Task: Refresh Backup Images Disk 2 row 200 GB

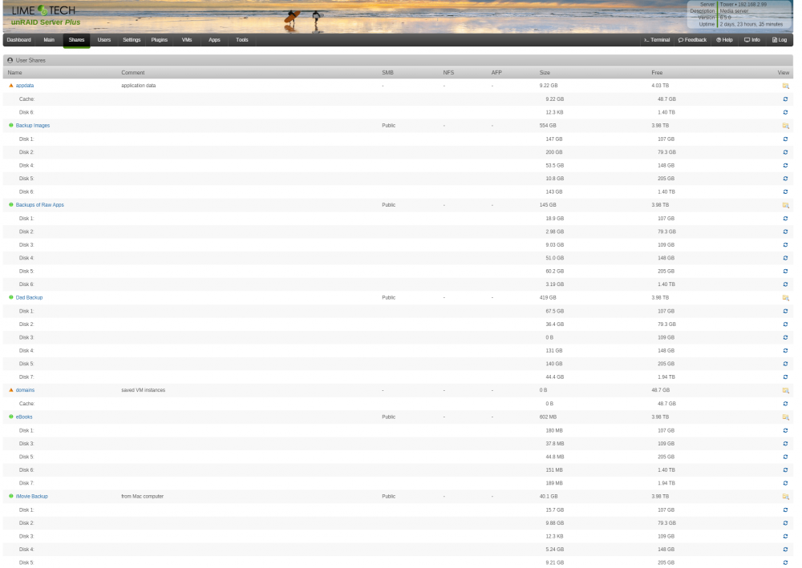Action: 785,152
